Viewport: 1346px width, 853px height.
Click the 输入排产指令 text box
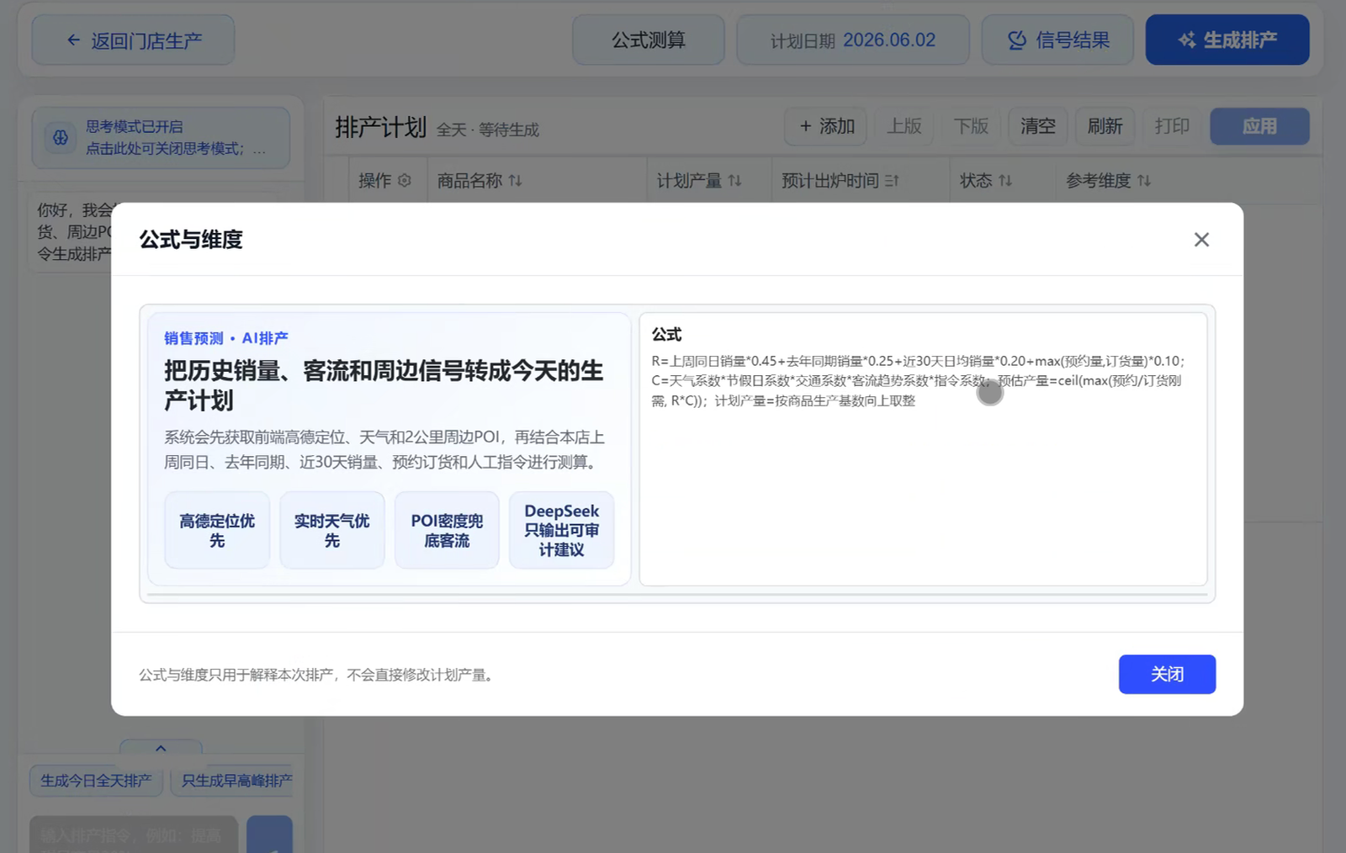[x=134, y=834]
